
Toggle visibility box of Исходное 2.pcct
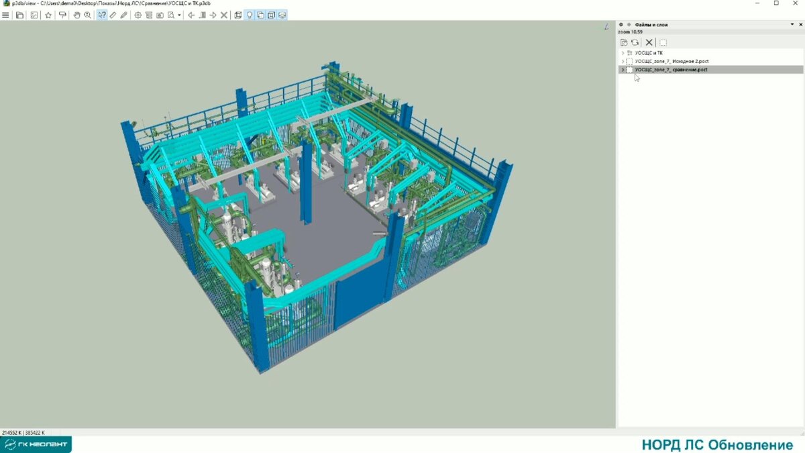(x=629, y=61)
